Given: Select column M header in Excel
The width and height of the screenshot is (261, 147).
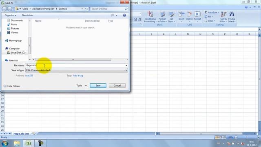Looking at the screenshot, I should (x=188, y=34).
